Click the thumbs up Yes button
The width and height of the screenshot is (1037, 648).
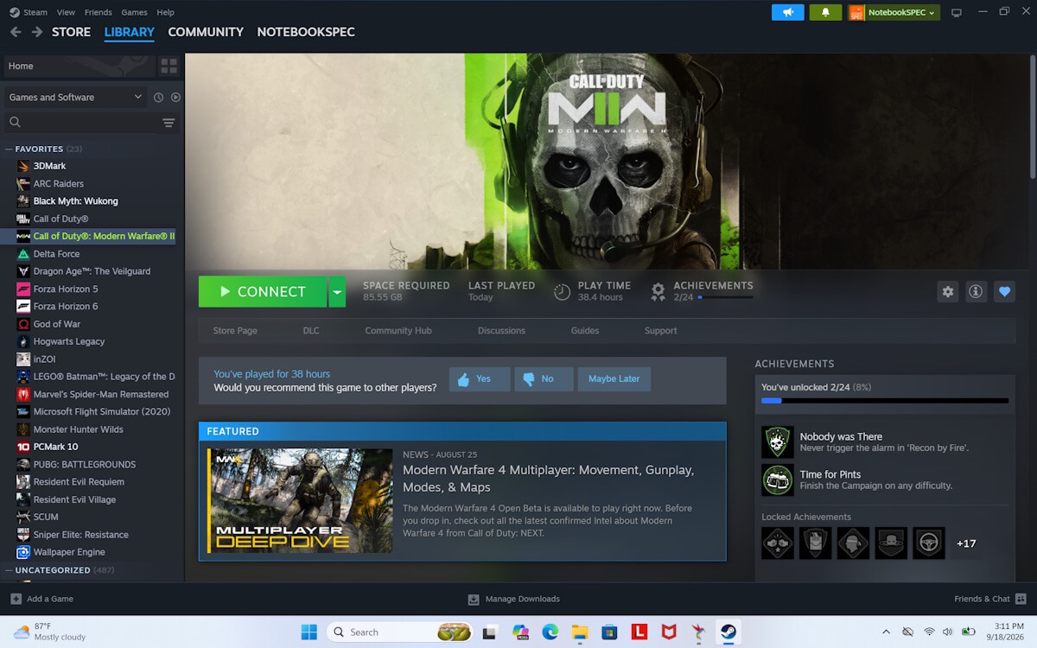click(480, 379)
